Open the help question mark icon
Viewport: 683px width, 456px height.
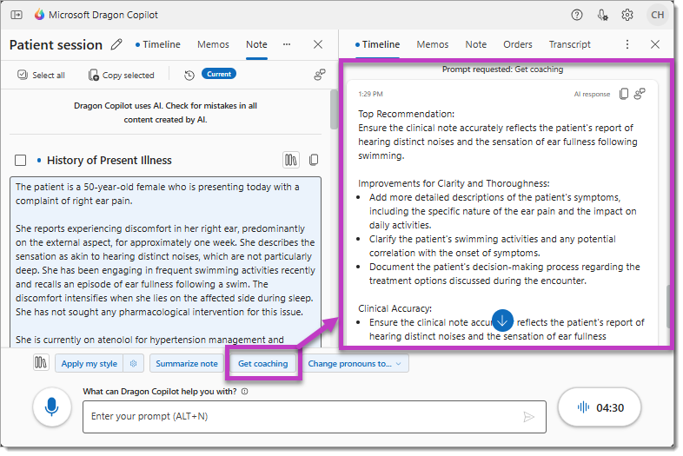(x=577, y=15)
